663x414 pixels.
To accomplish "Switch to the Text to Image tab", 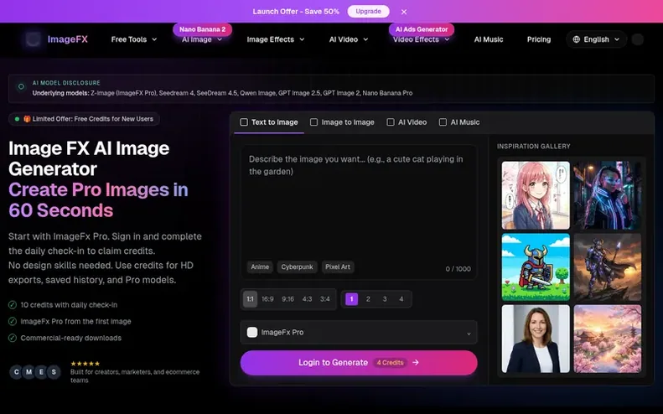I will tap(269, 122).
